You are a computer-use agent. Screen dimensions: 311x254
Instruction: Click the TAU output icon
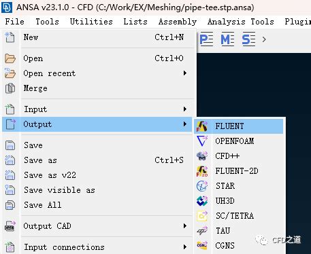pyautogui.click(x=202, y=231)
